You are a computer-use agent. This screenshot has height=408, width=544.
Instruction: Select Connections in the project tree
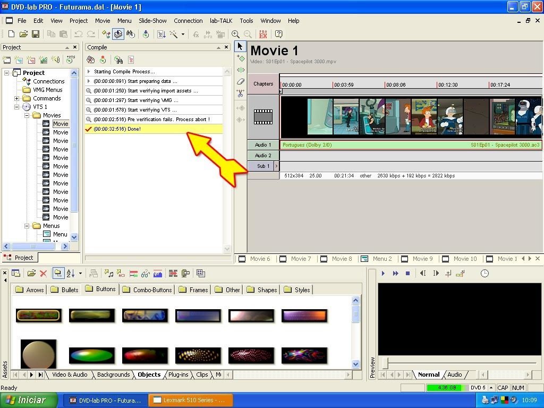coord(48,81)
